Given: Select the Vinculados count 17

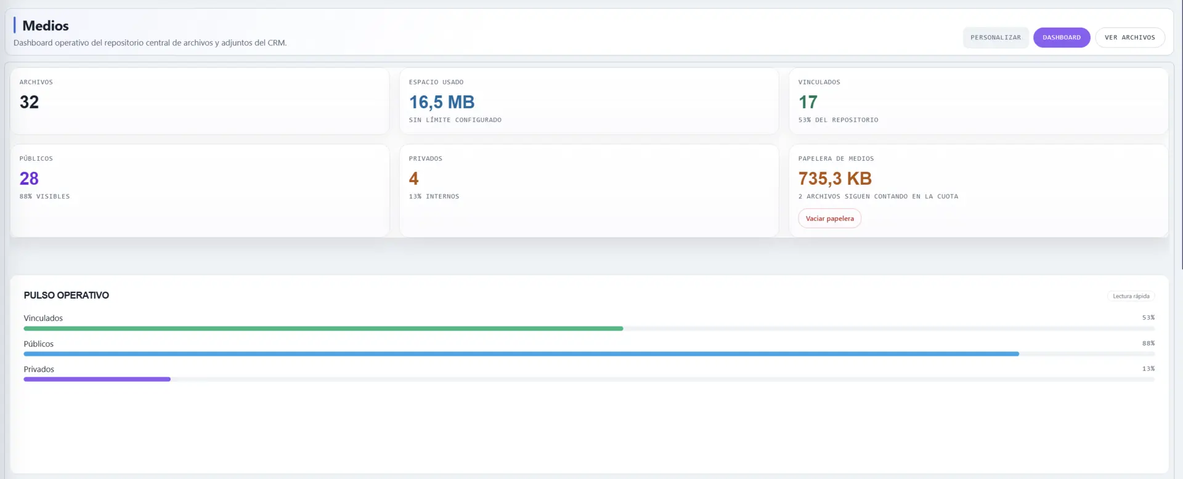Looking at the screenshot, I should coord(808,102).
